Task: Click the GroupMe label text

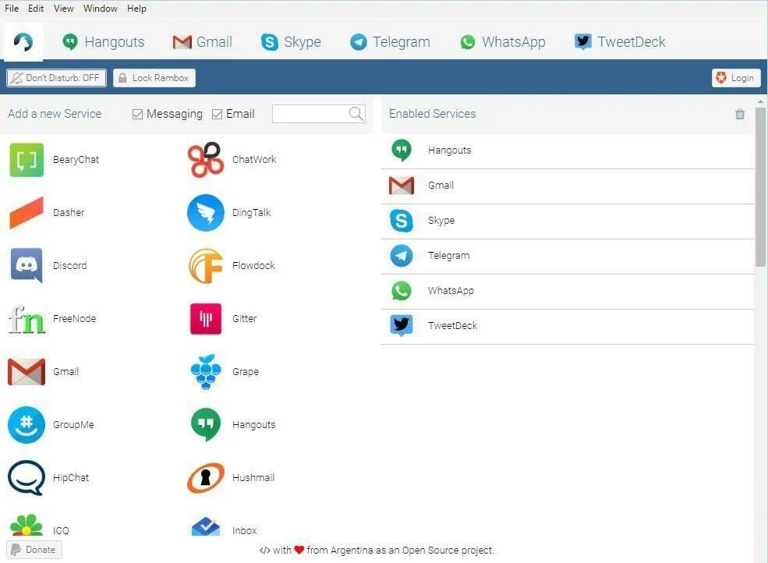Action: tap(73, 425)
